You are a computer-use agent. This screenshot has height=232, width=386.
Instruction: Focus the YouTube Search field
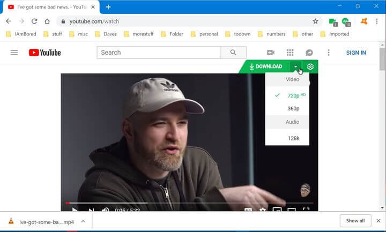tap(159, 53)
